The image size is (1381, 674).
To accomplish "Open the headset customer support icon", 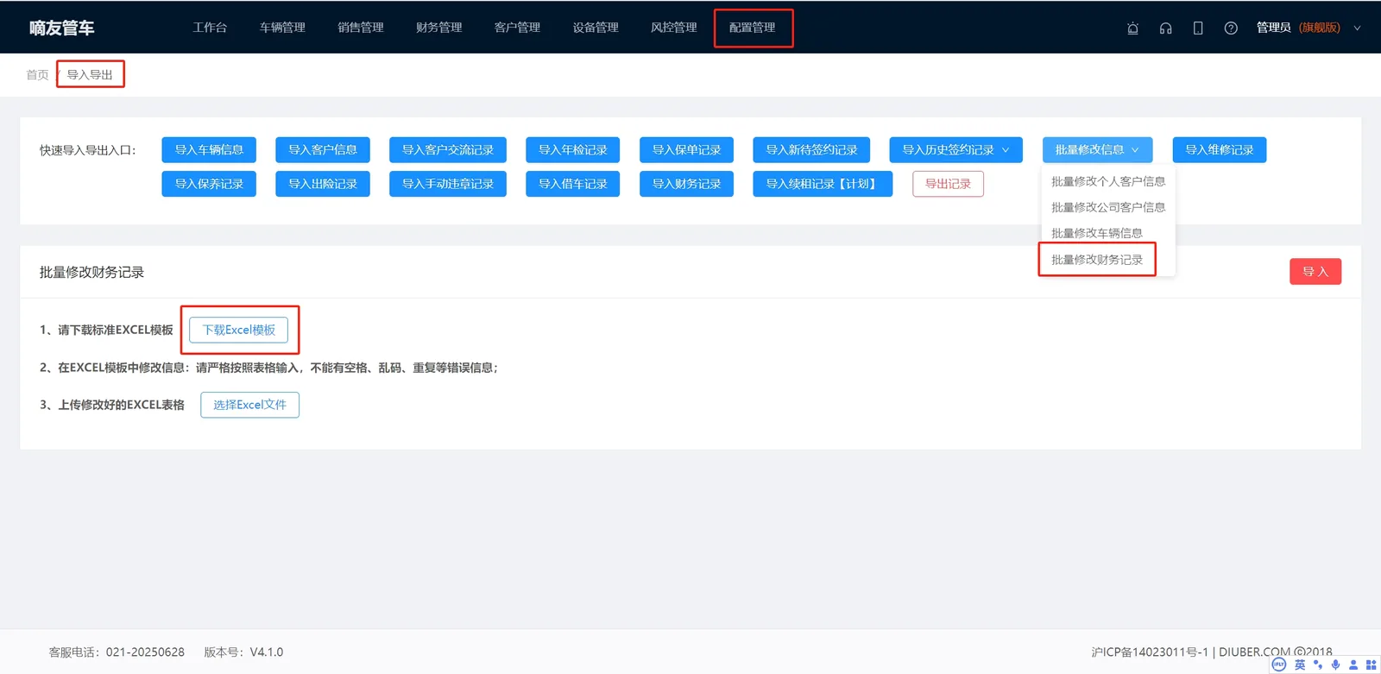I will pyautogui.click(x=1165, y=28).
